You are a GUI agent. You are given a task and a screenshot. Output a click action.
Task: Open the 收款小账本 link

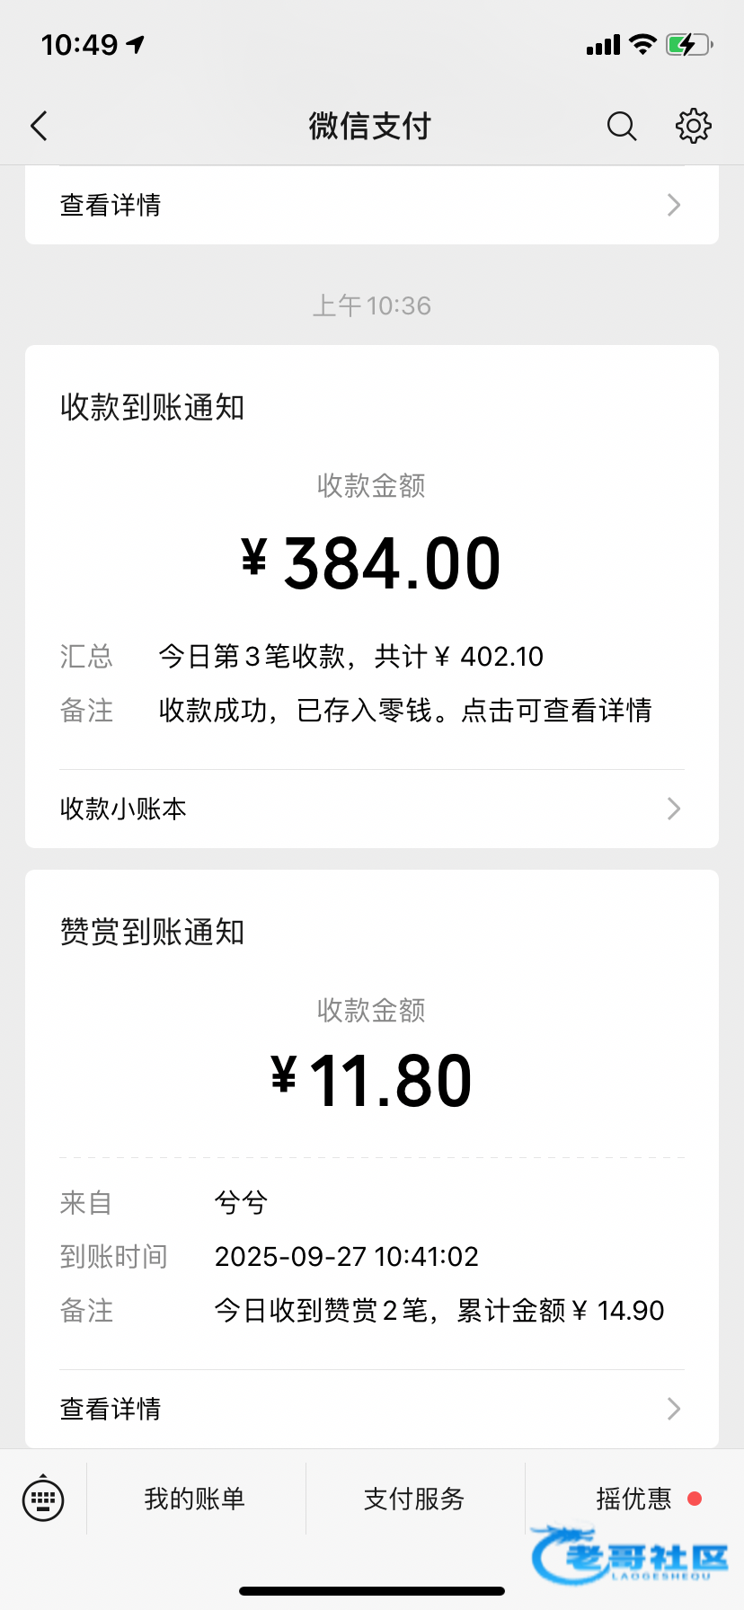pos(124,809)
